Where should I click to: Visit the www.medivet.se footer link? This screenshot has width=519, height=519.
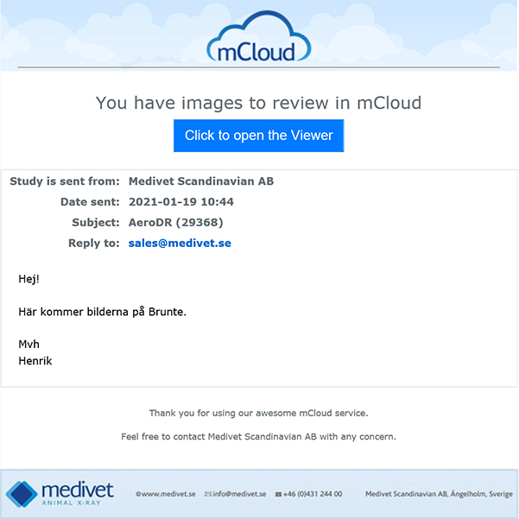tap(168, 494)
